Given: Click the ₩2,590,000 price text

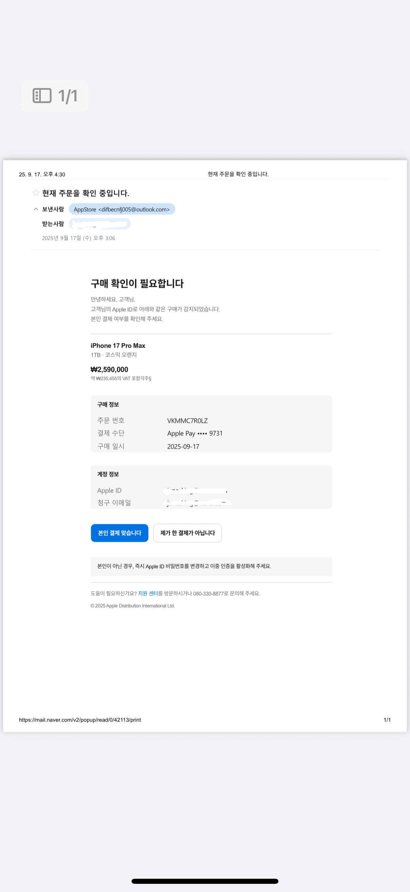Looking at the screenshot, I should coord(109,369).
